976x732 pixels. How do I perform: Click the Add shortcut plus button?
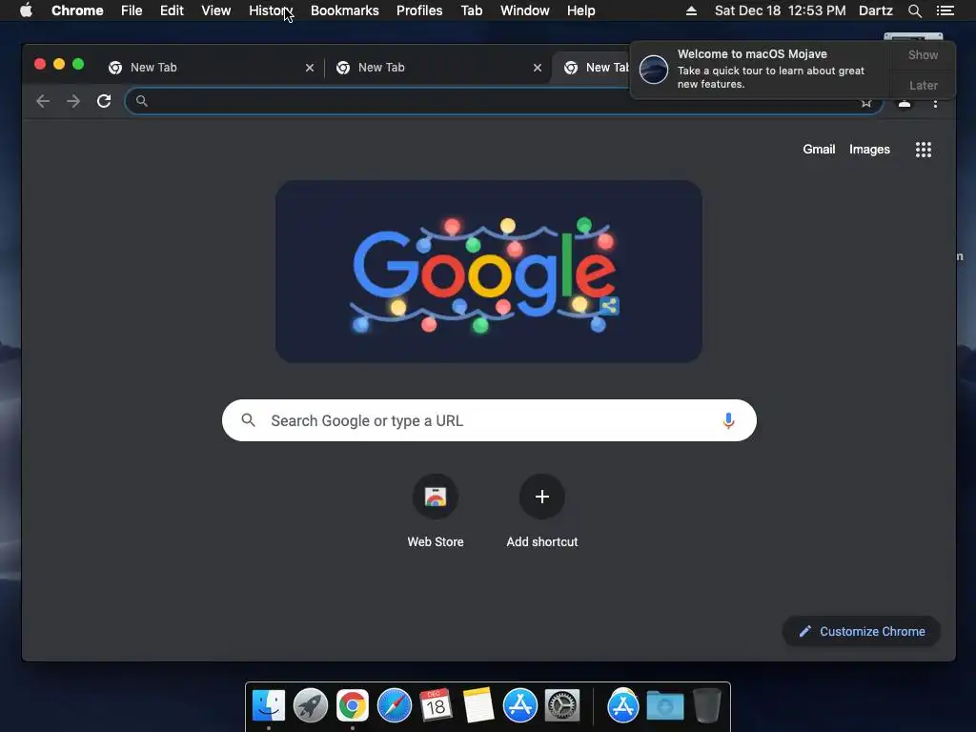pyautogui.click(x=542, y=497)
